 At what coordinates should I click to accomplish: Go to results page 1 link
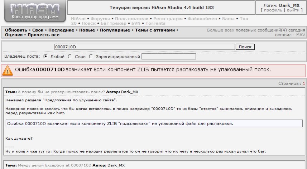(x=304, y=83)
